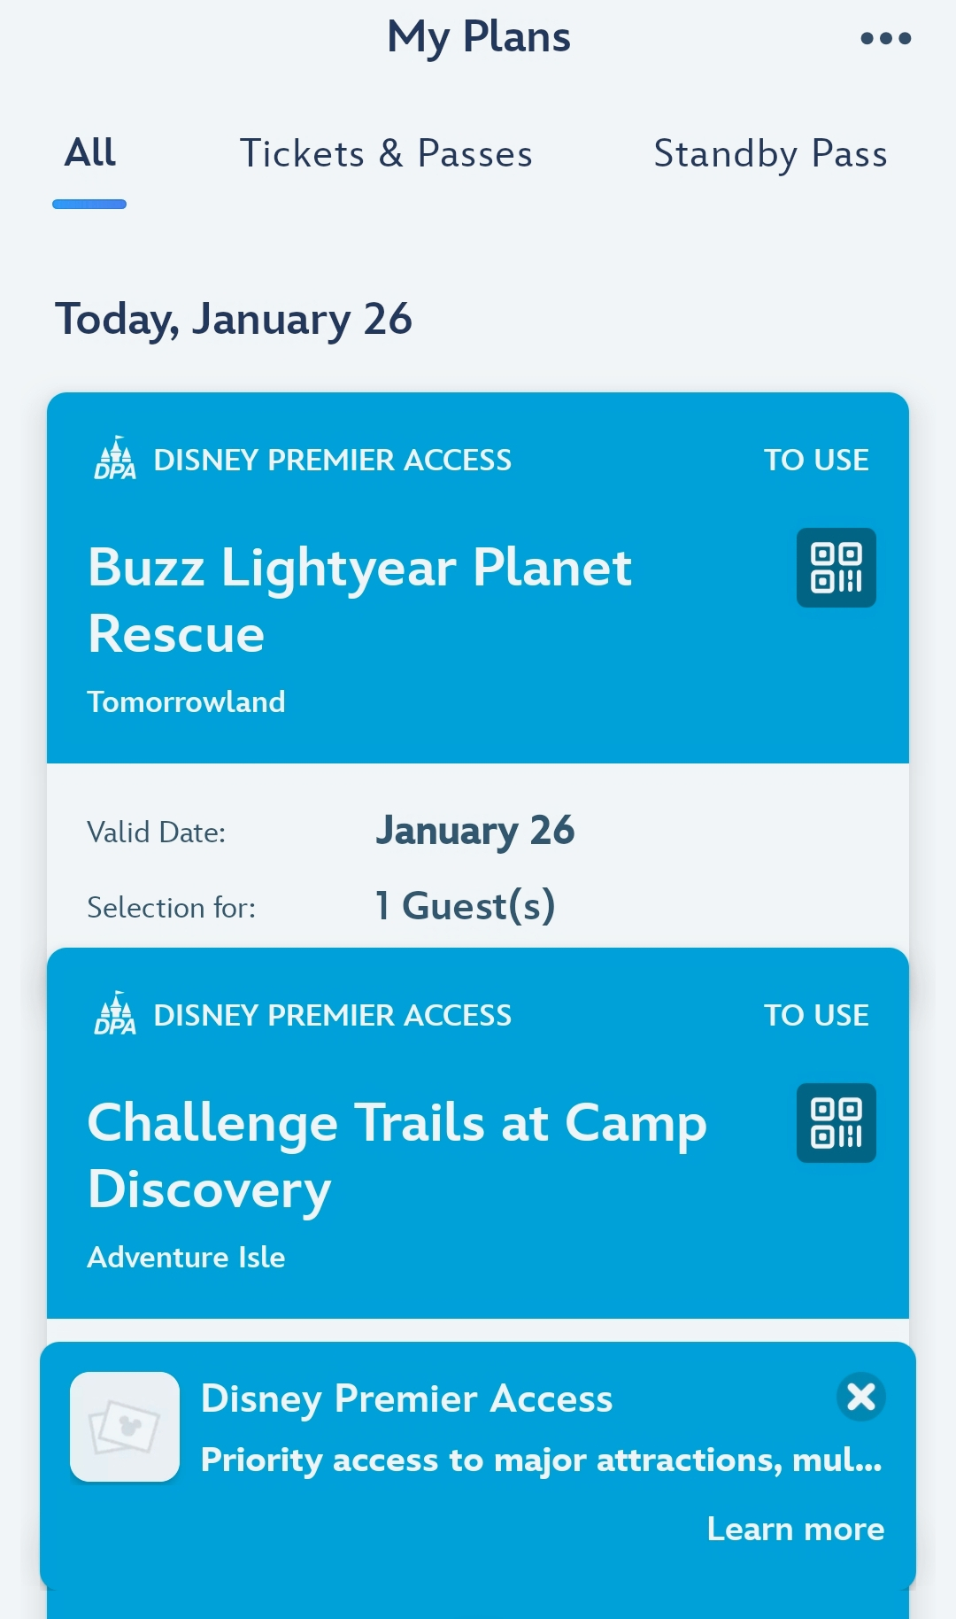Tap the DPA castle logo on Buzz Lightyear card
Image resolution: width=956 pixels, height=1619 pixels.
coord(115,458)
